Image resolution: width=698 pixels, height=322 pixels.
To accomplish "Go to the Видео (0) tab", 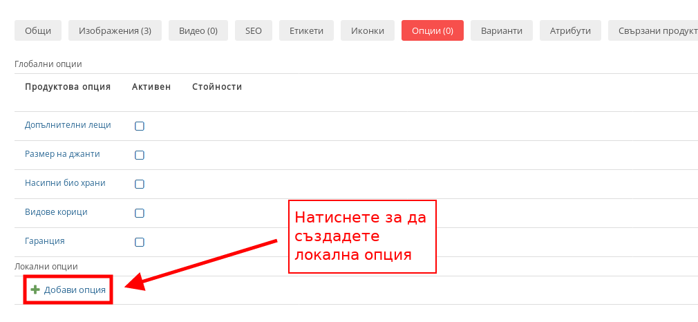I will pyautogui.click(x=198, y=30).
